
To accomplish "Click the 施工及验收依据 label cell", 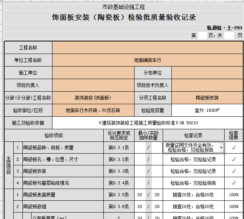I will (x=28, y=123).
